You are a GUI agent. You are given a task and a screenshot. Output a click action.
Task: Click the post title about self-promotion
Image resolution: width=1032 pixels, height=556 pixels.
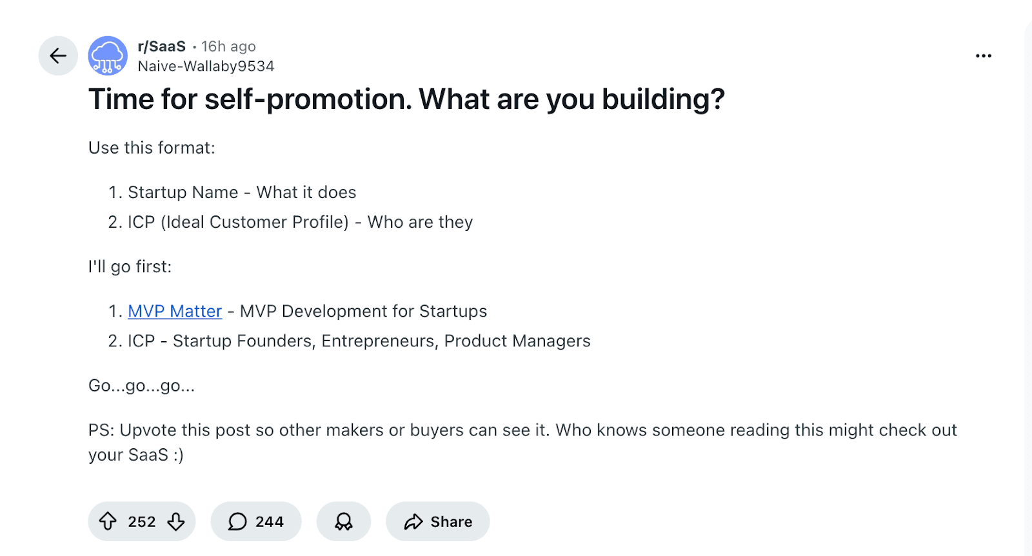[x=406, y=99]
